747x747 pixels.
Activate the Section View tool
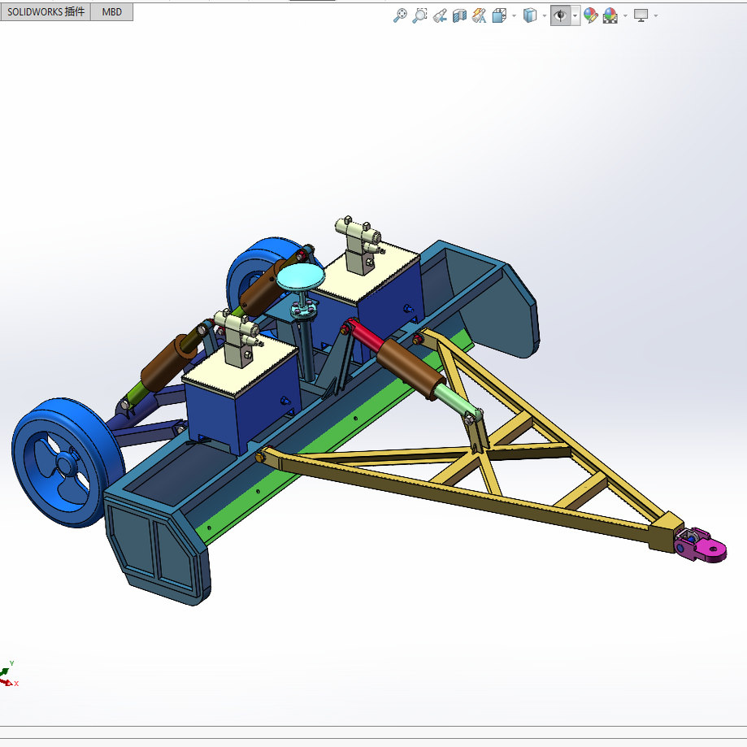tap(459, 15)
